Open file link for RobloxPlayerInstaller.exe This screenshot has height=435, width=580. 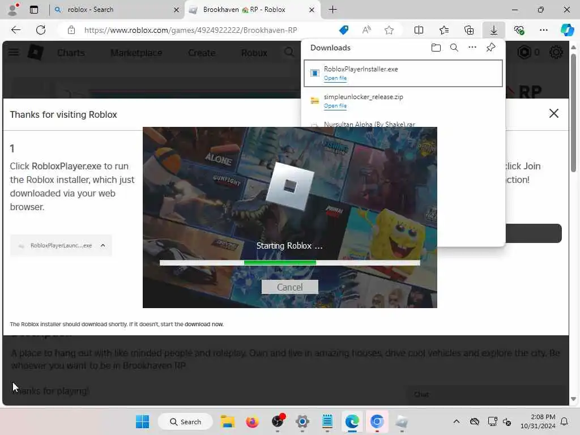tap(335, 78)
